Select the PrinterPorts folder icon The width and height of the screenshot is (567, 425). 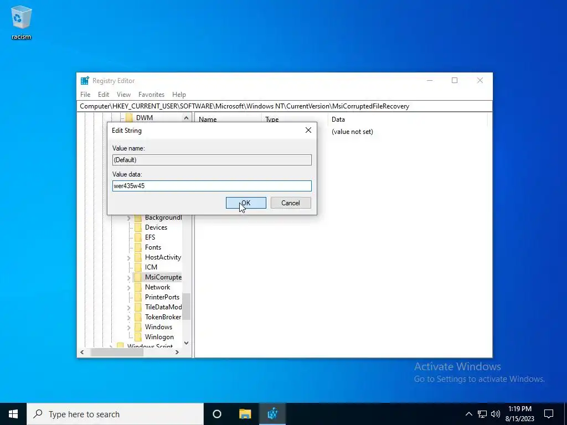tap(138, 297)
